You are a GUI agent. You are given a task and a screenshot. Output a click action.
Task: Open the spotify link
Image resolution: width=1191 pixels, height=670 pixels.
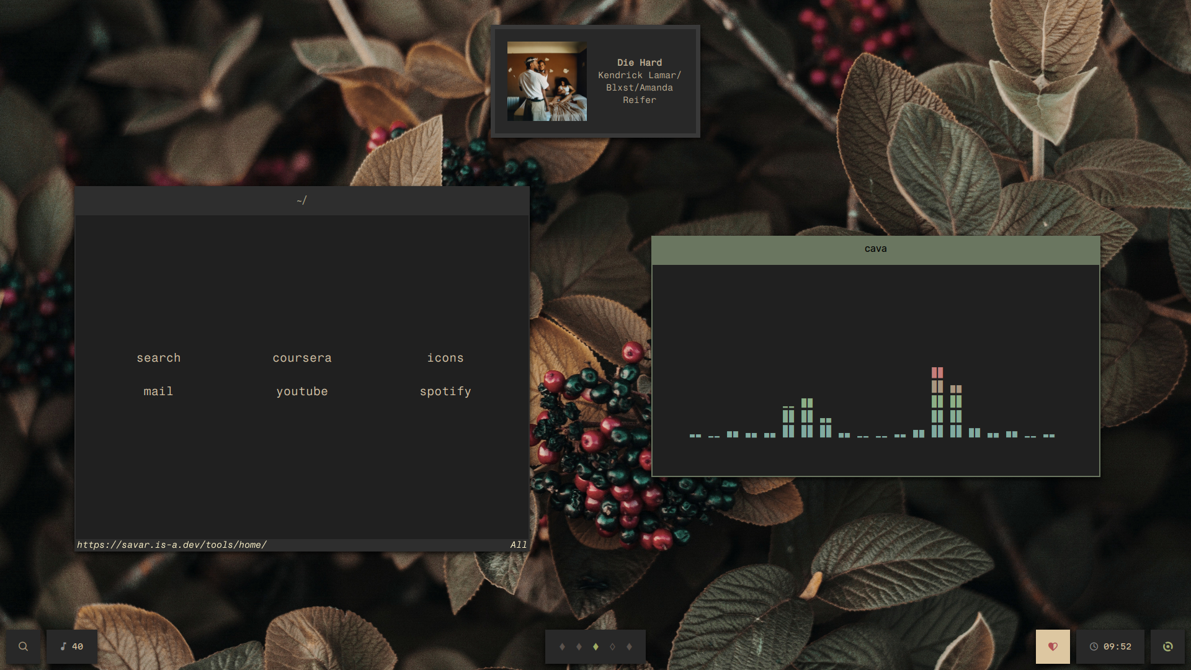coord(445,391)
